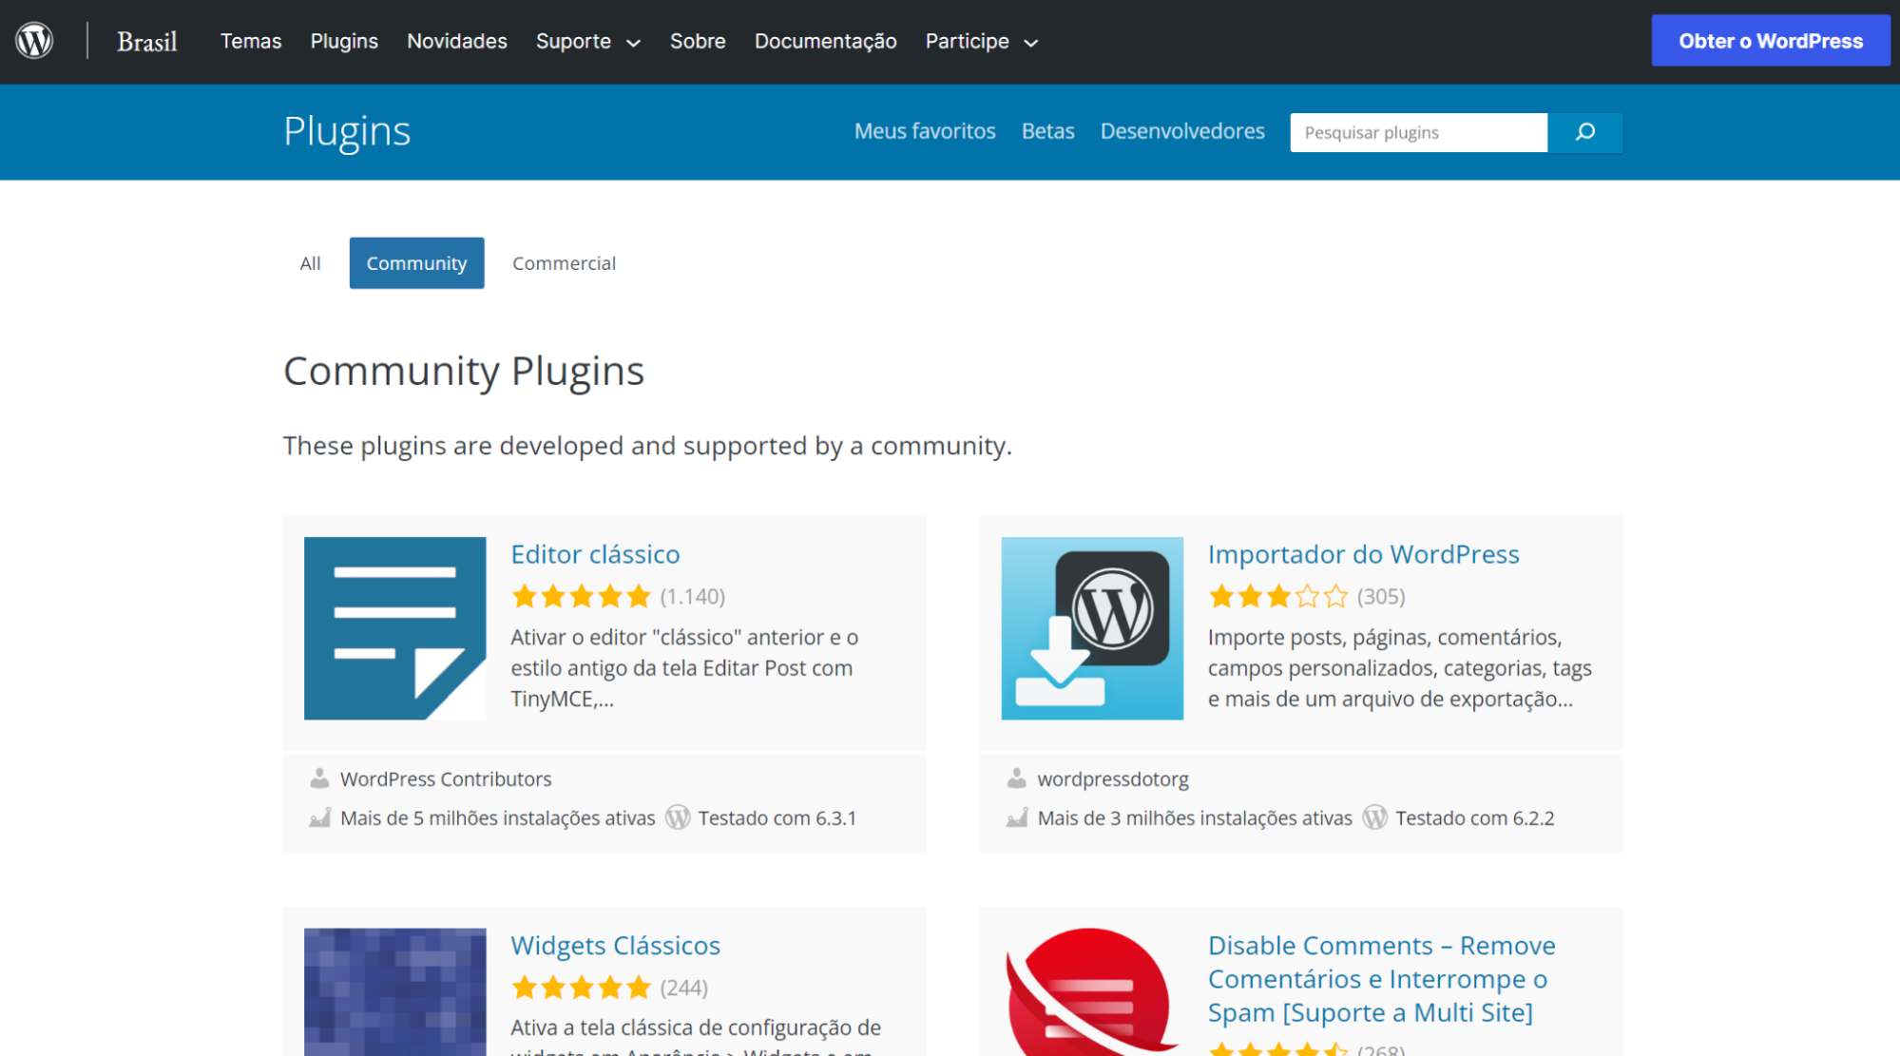Open Importador do WordPress plugin title
Image resolution: width=1900 pixels, height=1056 pixels.
point(1364,554)
